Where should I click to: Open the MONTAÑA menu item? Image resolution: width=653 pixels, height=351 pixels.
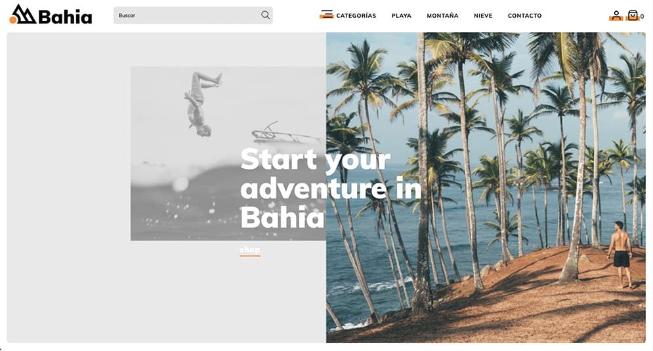pos(442,16)
